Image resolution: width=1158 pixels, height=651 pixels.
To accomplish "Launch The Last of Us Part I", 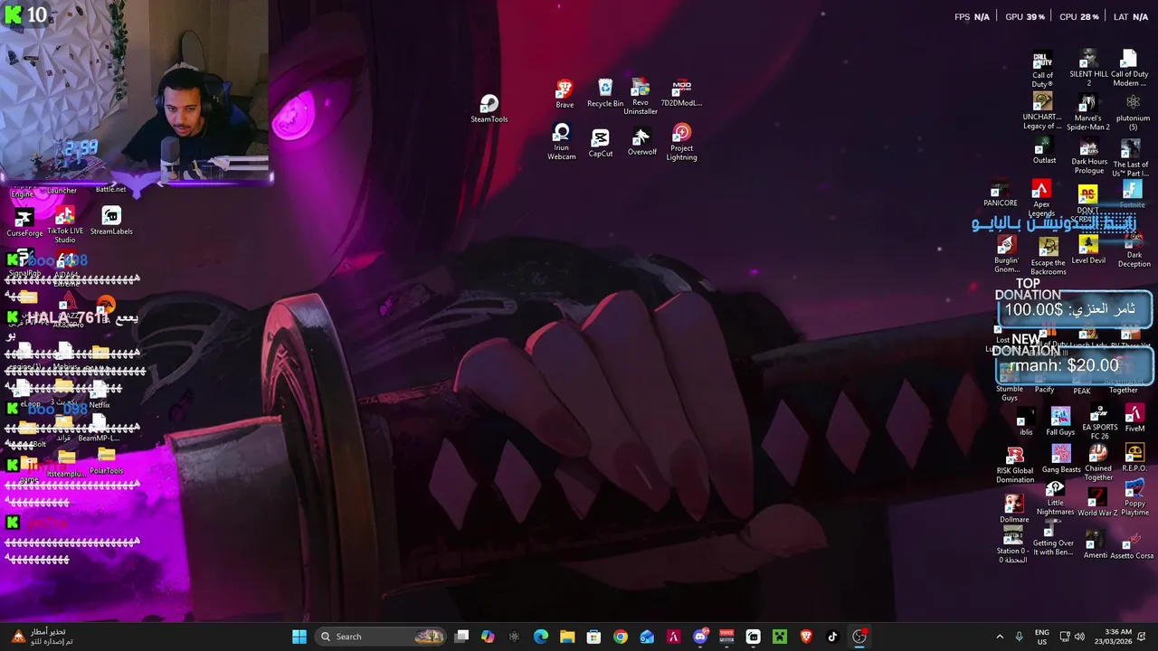I will pos(1131,156).
